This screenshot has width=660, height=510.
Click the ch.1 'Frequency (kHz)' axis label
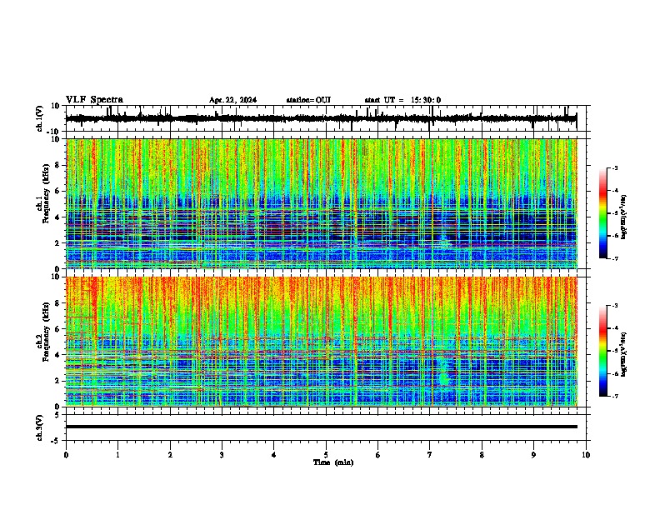pyautogui.click(x=46, y=193)
